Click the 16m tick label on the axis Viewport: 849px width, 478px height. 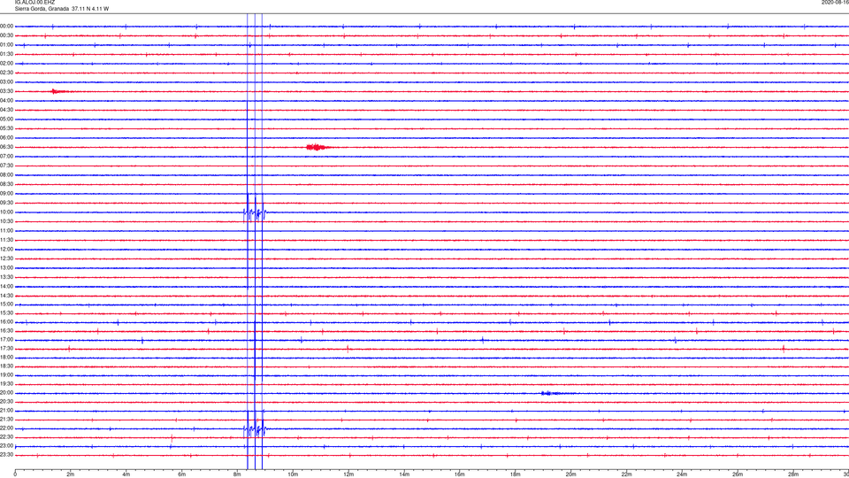tap(460, 474)
